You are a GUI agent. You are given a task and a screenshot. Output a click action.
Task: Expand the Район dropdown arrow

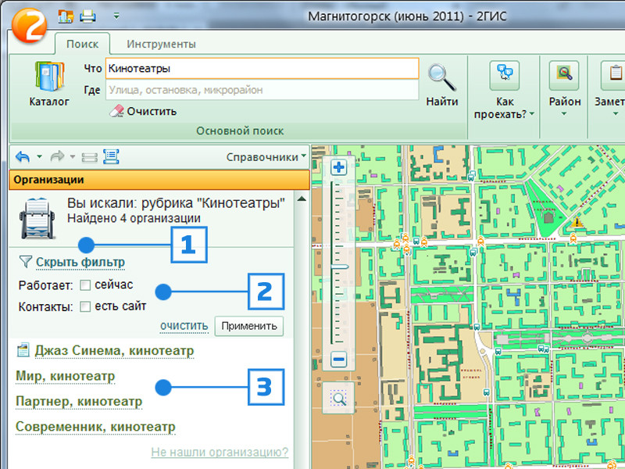tap(564, 113)
